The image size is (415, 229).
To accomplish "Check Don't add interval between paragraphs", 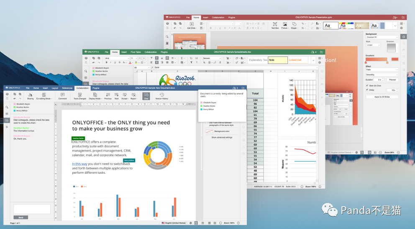I will click(207, 123).
